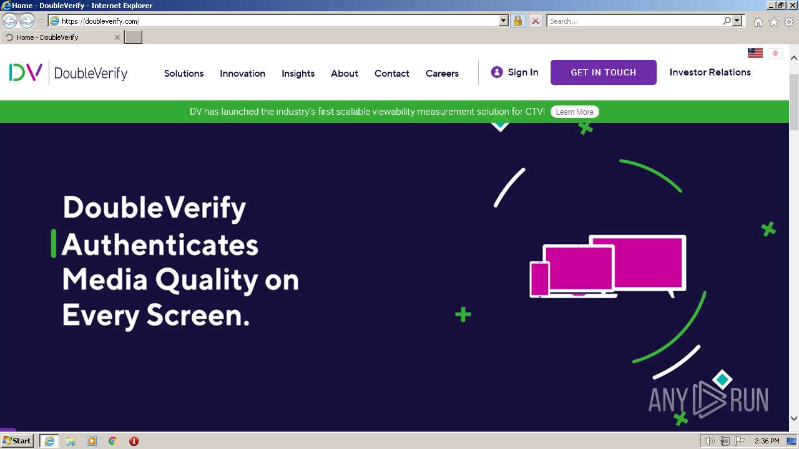Open the Insights menu
Image resolution: width=799 pixels, height=449 pixels.
(x=298, y=74)
